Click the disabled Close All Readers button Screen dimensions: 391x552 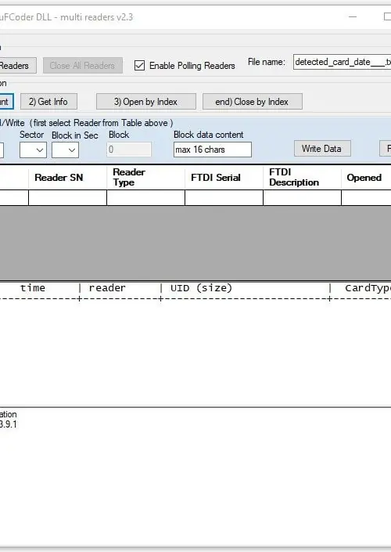[x=83, y=66]
